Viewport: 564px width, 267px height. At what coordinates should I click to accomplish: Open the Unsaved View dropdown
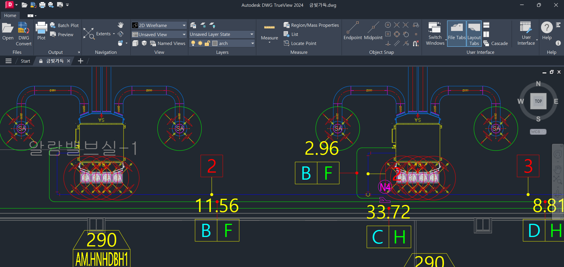159,34
